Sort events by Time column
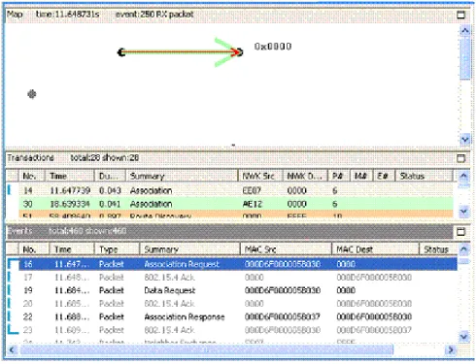 click(72, 249)
